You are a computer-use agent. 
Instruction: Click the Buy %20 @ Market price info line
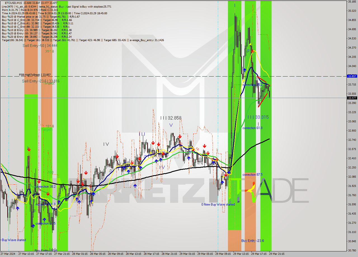click(41, 16)
